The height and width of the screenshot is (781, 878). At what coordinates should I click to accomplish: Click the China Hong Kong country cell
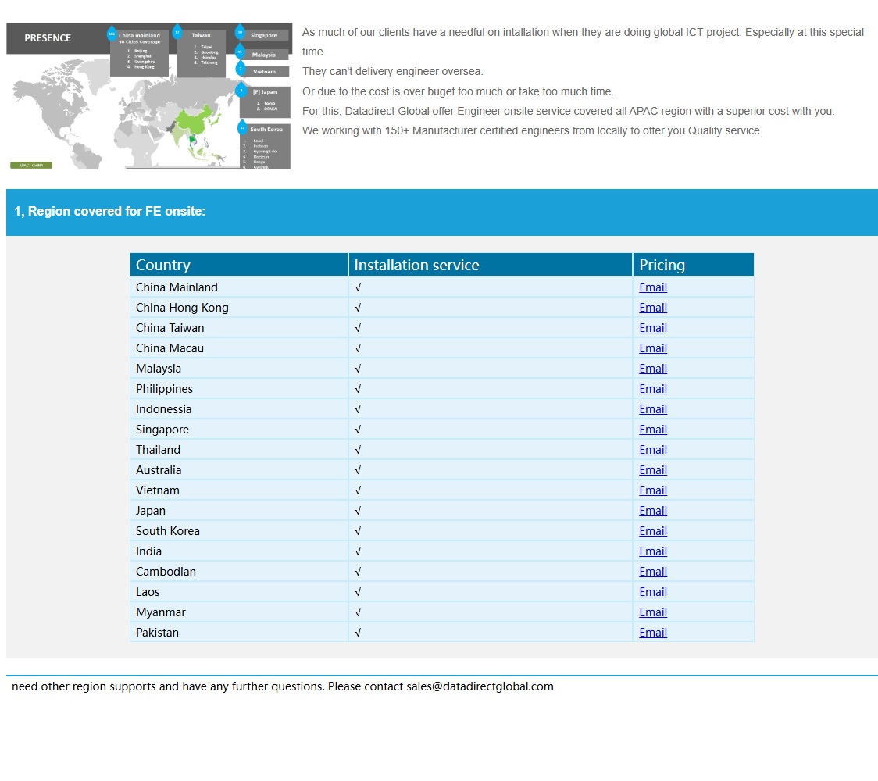click(x=239, y=308)
